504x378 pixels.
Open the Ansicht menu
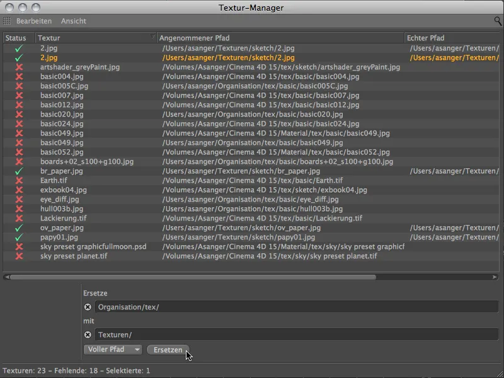(x=74, y=21)
